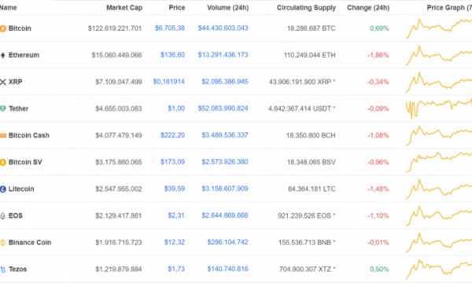This screenshot has height=283, width=472.
Task: Click Binance Coin price $12,32
Action: point(175,242)
